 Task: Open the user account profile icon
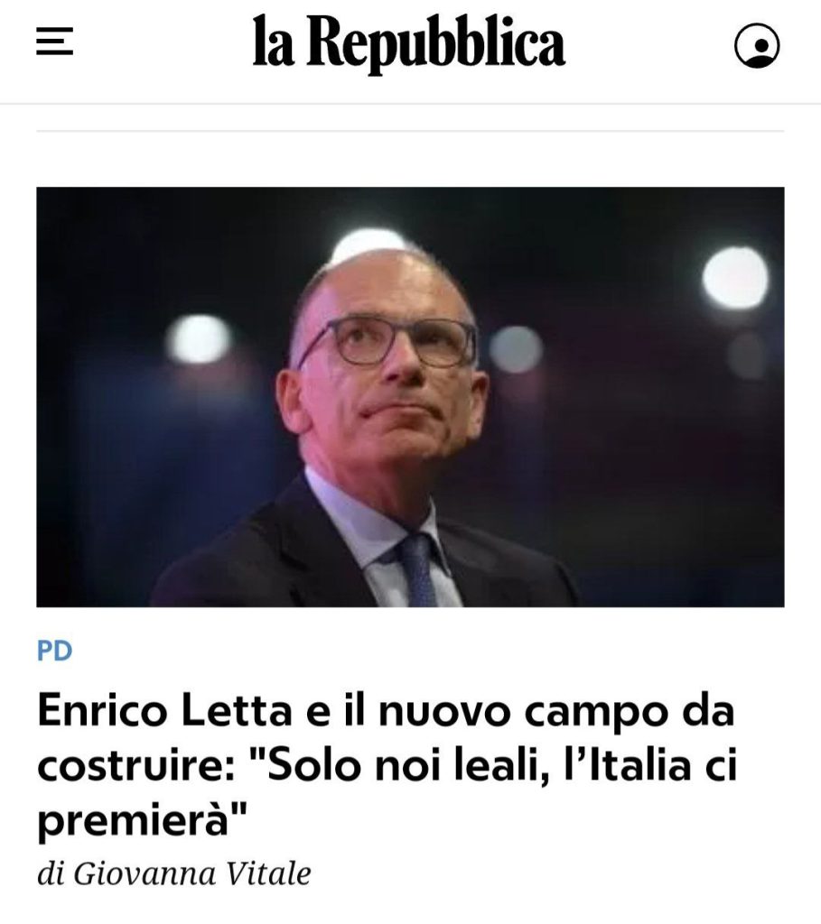coord(757,45)
